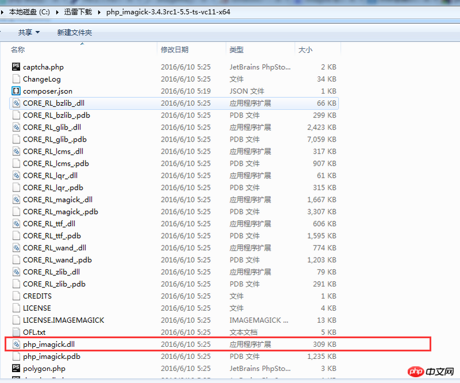Expand arrow after 本地磁盘 (C:) in path

[57, 12]
